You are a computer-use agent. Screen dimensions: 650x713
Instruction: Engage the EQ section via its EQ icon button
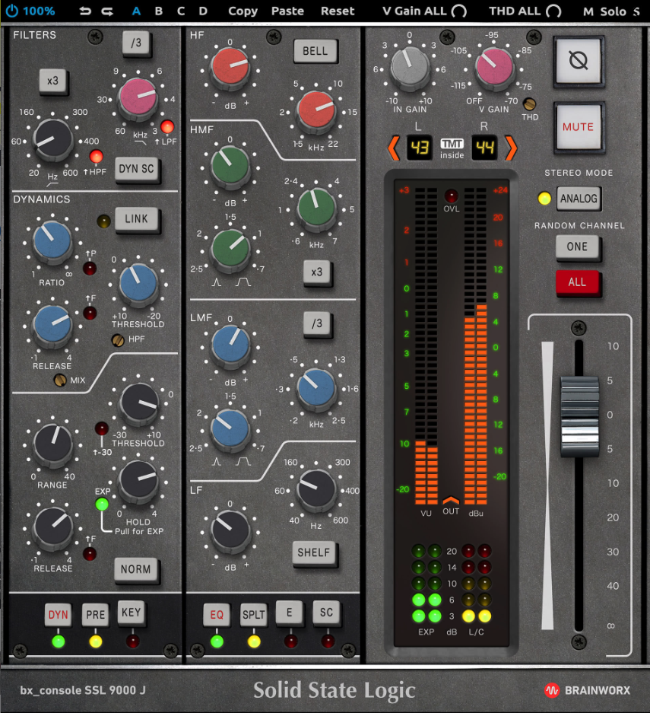216,613
